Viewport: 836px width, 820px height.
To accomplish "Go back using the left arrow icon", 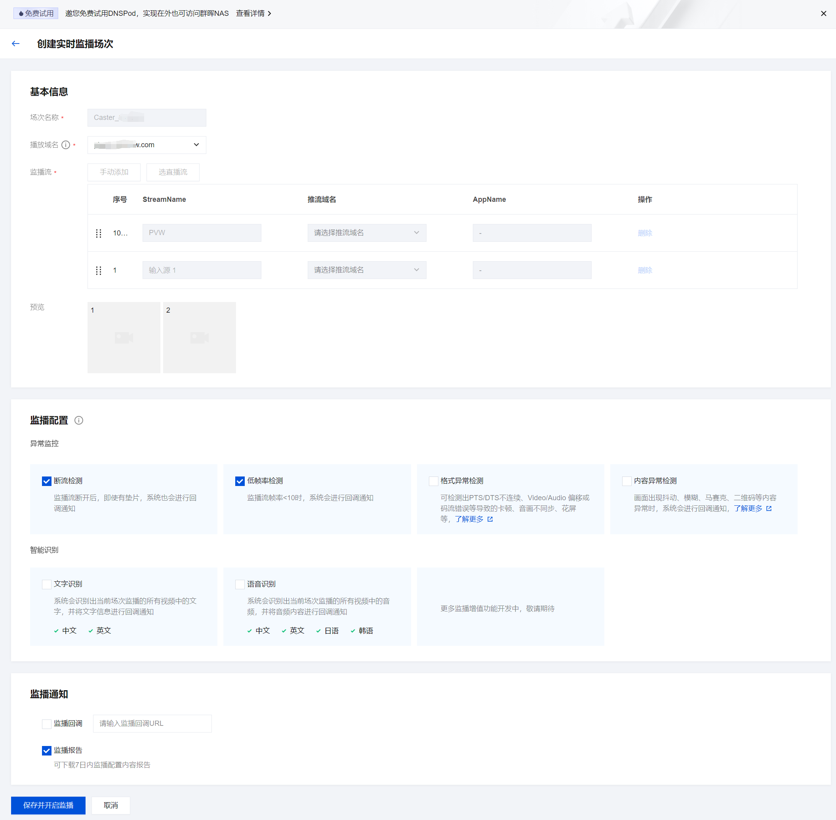I will (15, 44).
